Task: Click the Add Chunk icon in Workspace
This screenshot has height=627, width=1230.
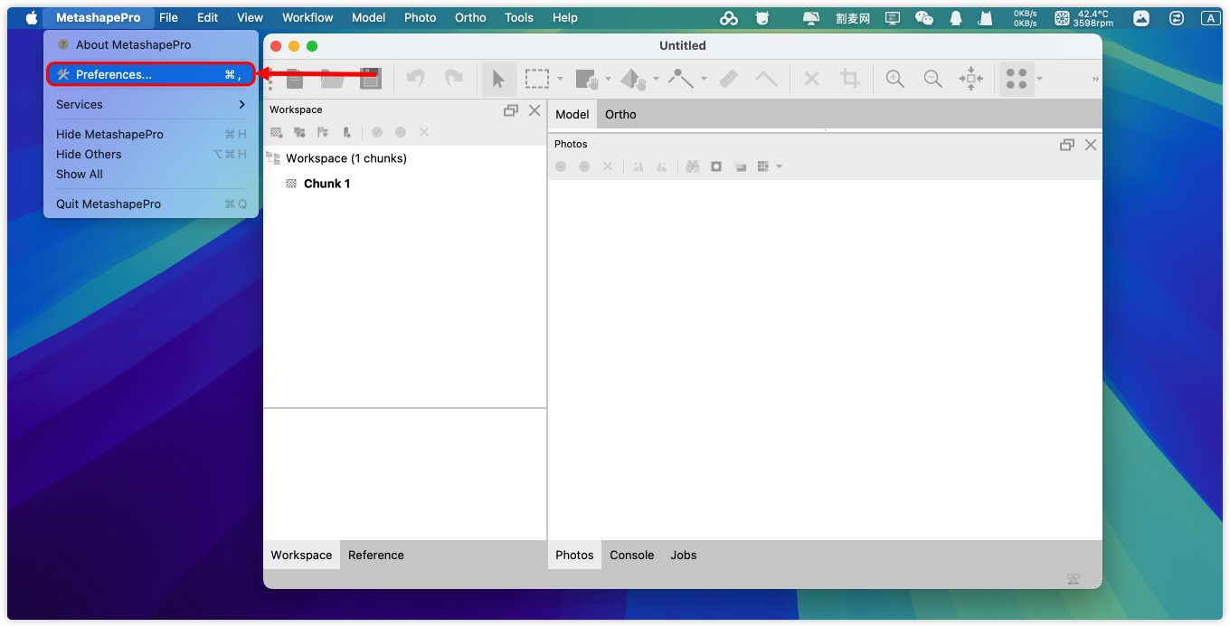Action: click(x=277, y=132)
